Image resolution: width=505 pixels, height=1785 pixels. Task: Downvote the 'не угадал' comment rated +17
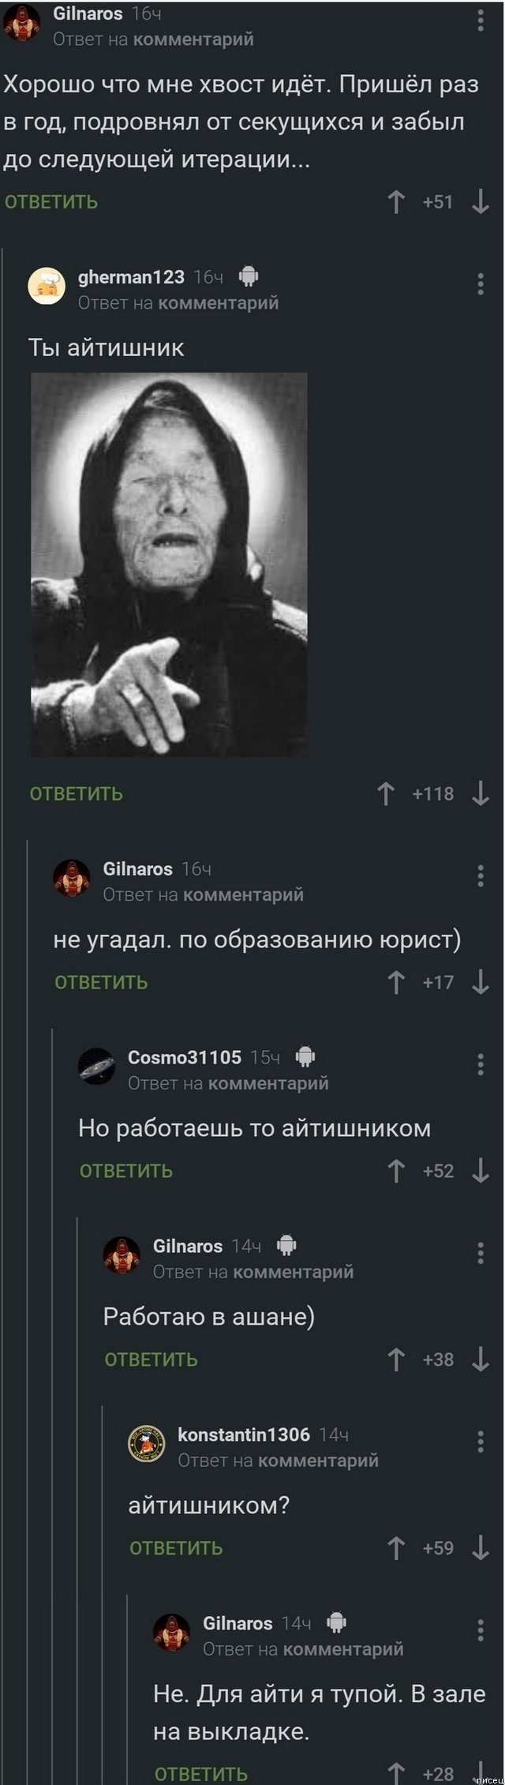[481, 982]
